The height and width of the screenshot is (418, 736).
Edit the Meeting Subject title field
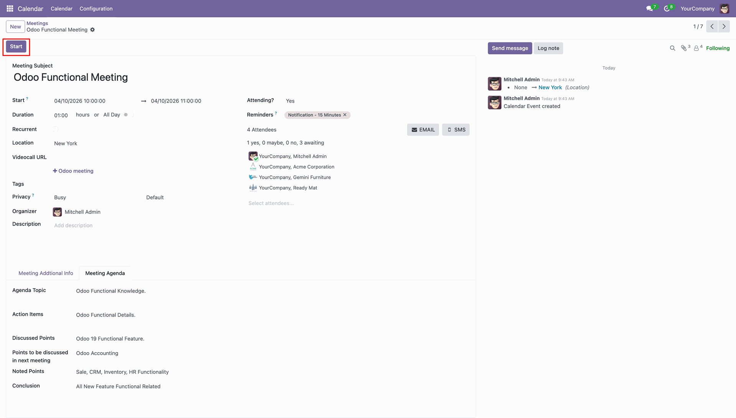tap(240, 77)
